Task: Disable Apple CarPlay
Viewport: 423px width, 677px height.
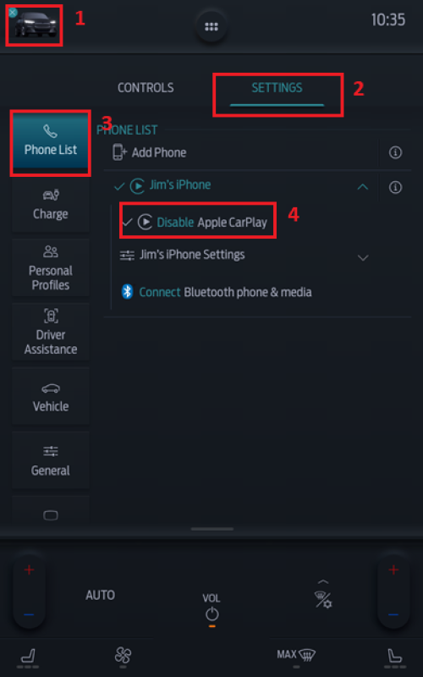Action: pos(195,223)
